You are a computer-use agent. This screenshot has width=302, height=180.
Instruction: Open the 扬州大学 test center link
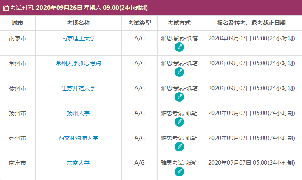[x=78, y=113]
